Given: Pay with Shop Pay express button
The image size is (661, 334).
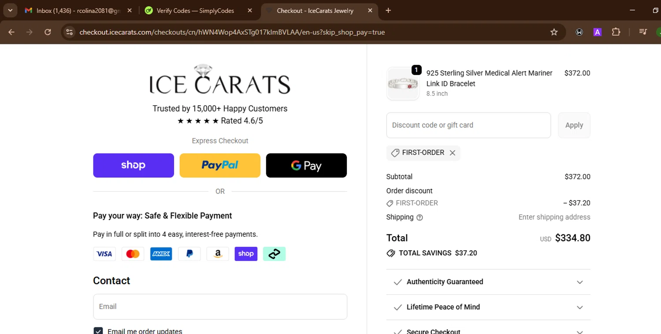Looking at the screenshot, I should click(x=134, y=165).
